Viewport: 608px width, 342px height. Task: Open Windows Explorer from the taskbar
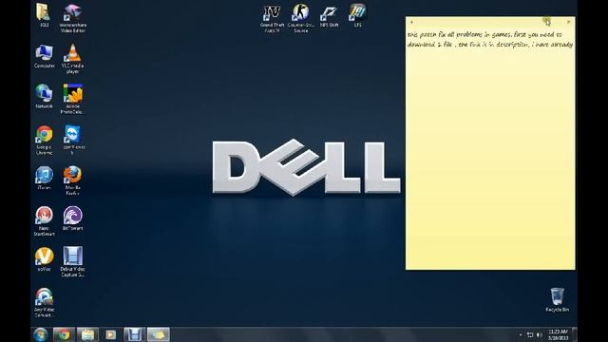pyautogui.click(x=87, y=334)
